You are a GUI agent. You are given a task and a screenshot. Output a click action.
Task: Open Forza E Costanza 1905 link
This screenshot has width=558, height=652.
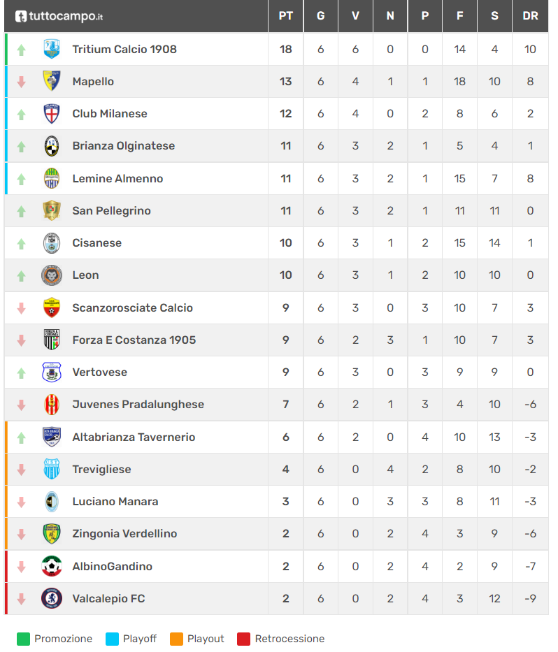(134, 340)
